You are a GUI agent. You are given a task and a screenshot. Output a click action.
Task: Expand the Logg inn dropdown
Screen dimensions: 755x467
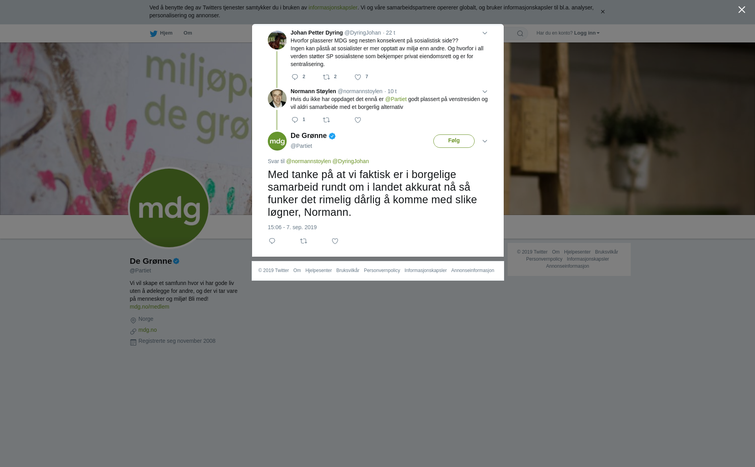[587, 33]
